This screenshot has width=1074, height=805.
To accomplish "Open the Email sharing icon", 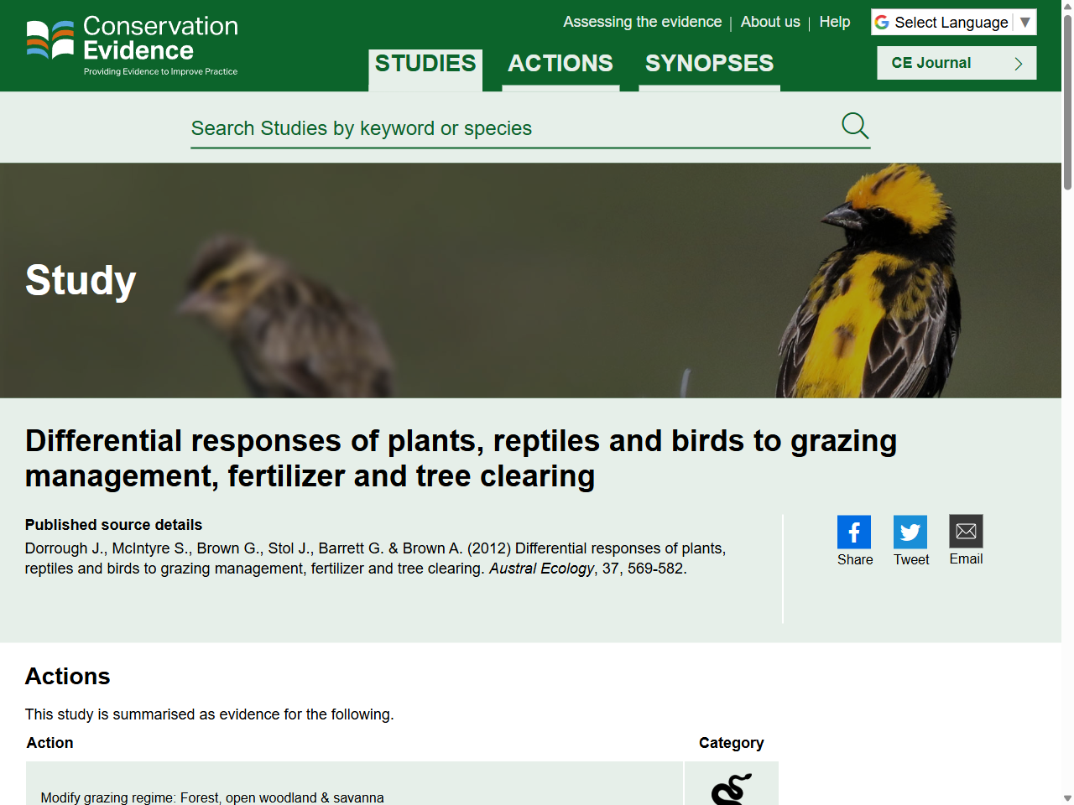I will tap(966, 530).
